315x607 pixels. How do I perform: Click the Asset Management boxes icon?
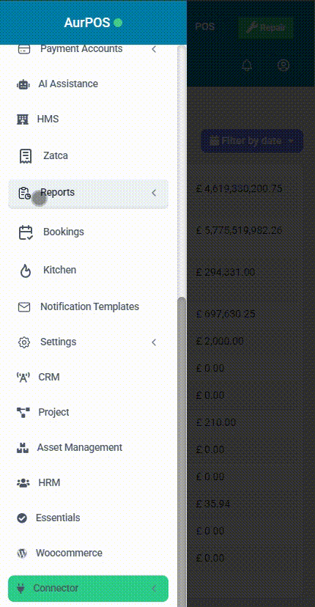pyautogui.click(x=23, y=448)
